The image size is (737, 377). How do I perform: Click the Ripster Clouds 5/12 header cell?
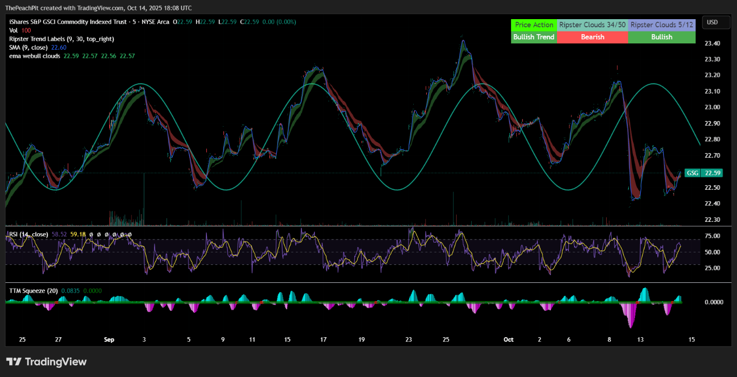click(x=661, y=25)
